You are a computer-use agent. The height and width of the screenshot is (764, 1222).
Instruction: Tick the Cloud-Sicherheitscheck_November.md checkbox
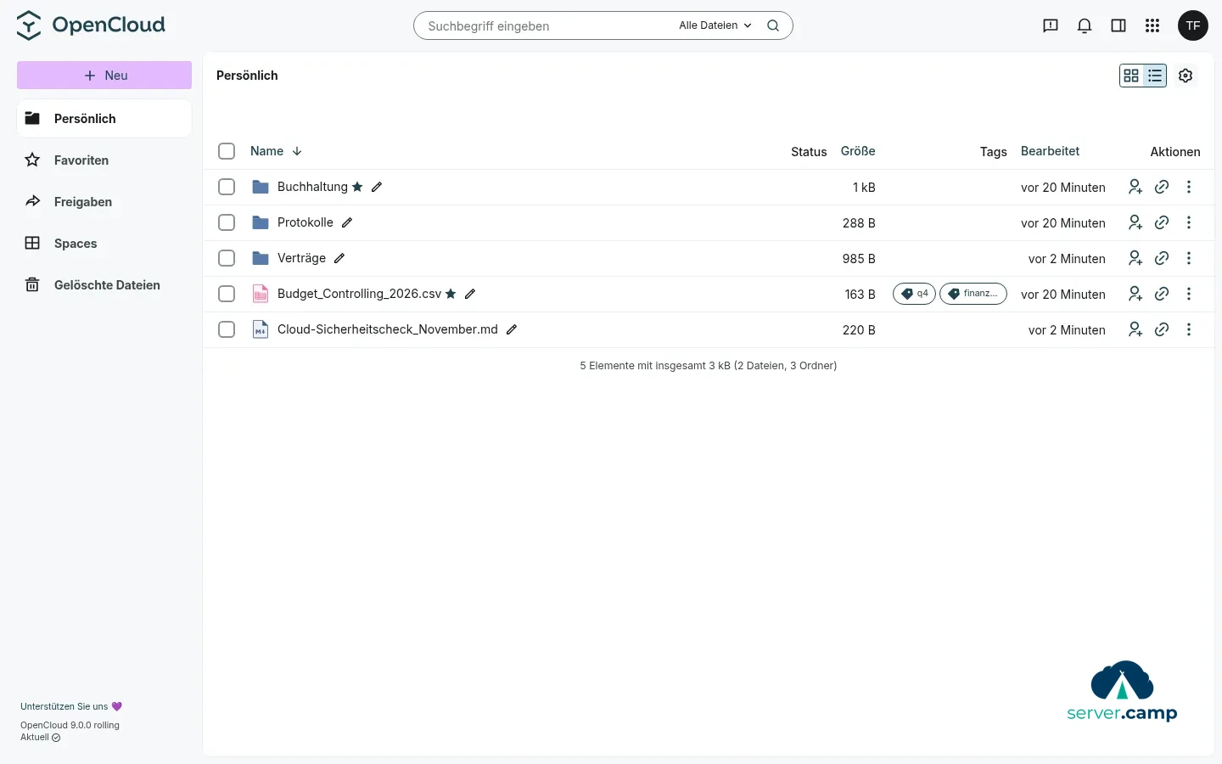click(227, 329)
